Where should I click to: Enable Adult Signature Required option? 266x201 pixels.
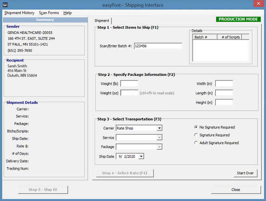[196, 143]
